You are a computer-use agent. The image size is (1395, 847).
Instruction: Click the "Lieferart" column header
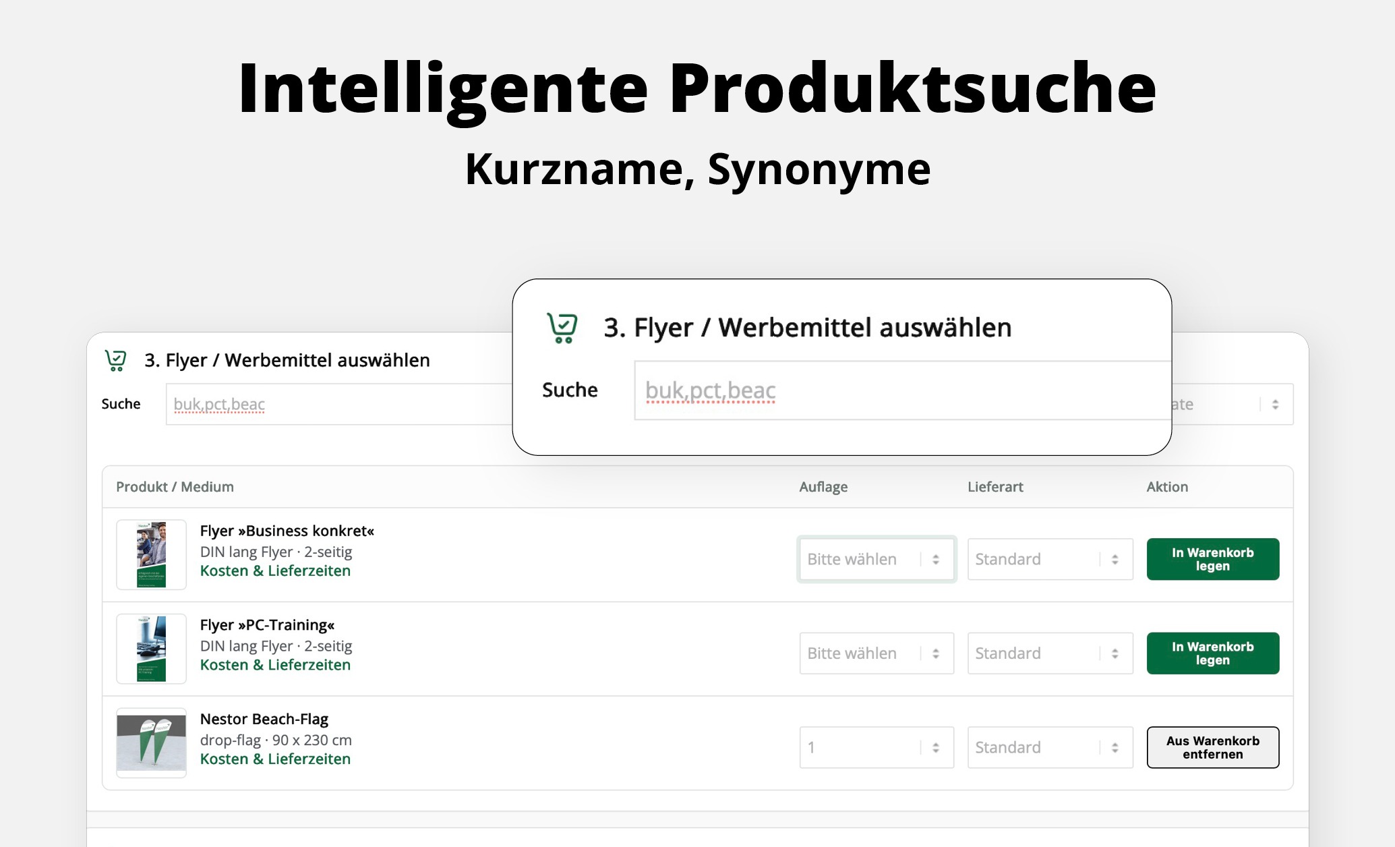[995, 487]
